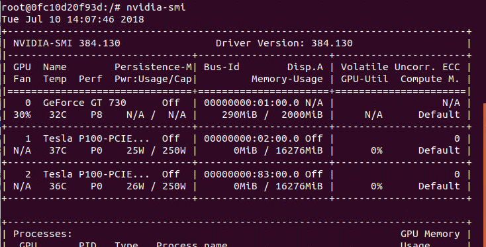486x247 pixels.
Task: Click the 30% fan speed value
Action: [x=22, y=115]
